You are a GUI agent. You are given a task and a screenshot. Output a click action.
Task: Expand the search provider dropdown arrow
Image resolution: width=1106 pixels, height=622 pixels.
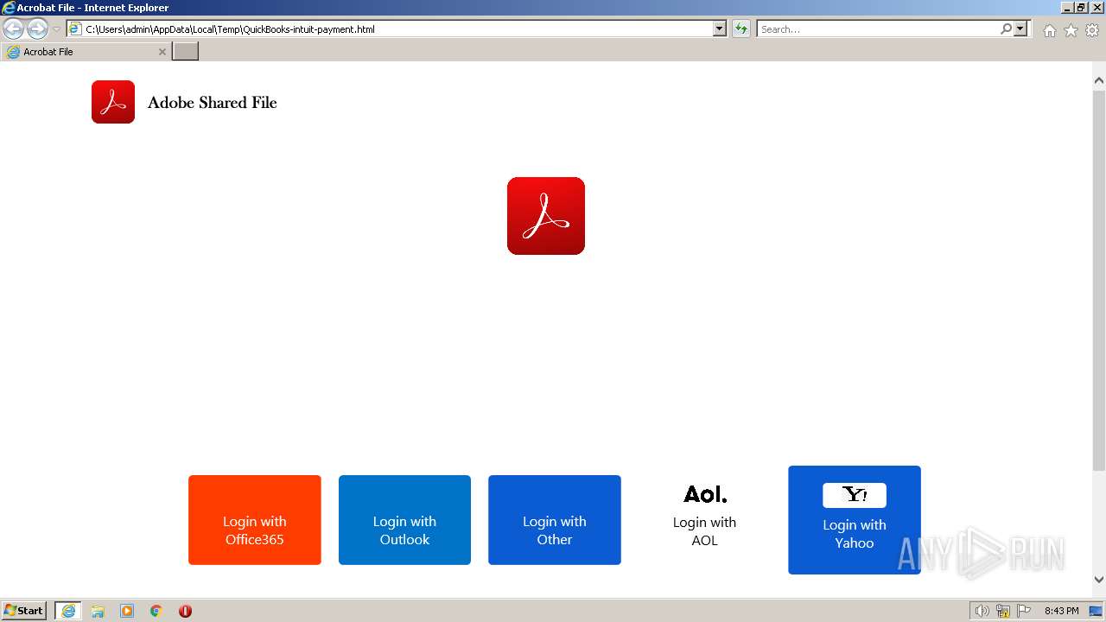(x=1021, y=29)
